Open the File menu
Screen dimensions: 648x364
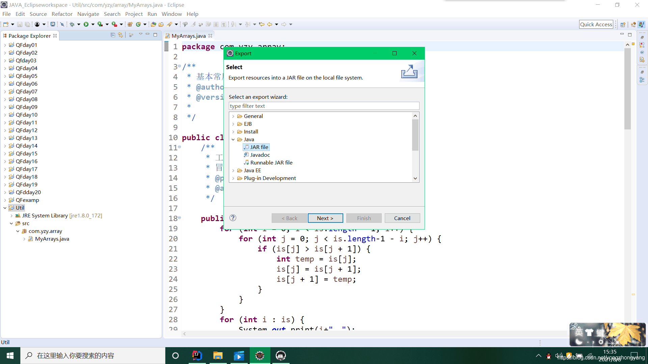point(6,14)
